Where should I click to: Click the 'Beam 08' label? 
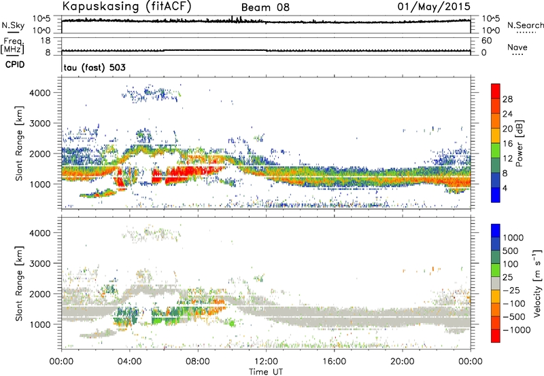[265, 7]
